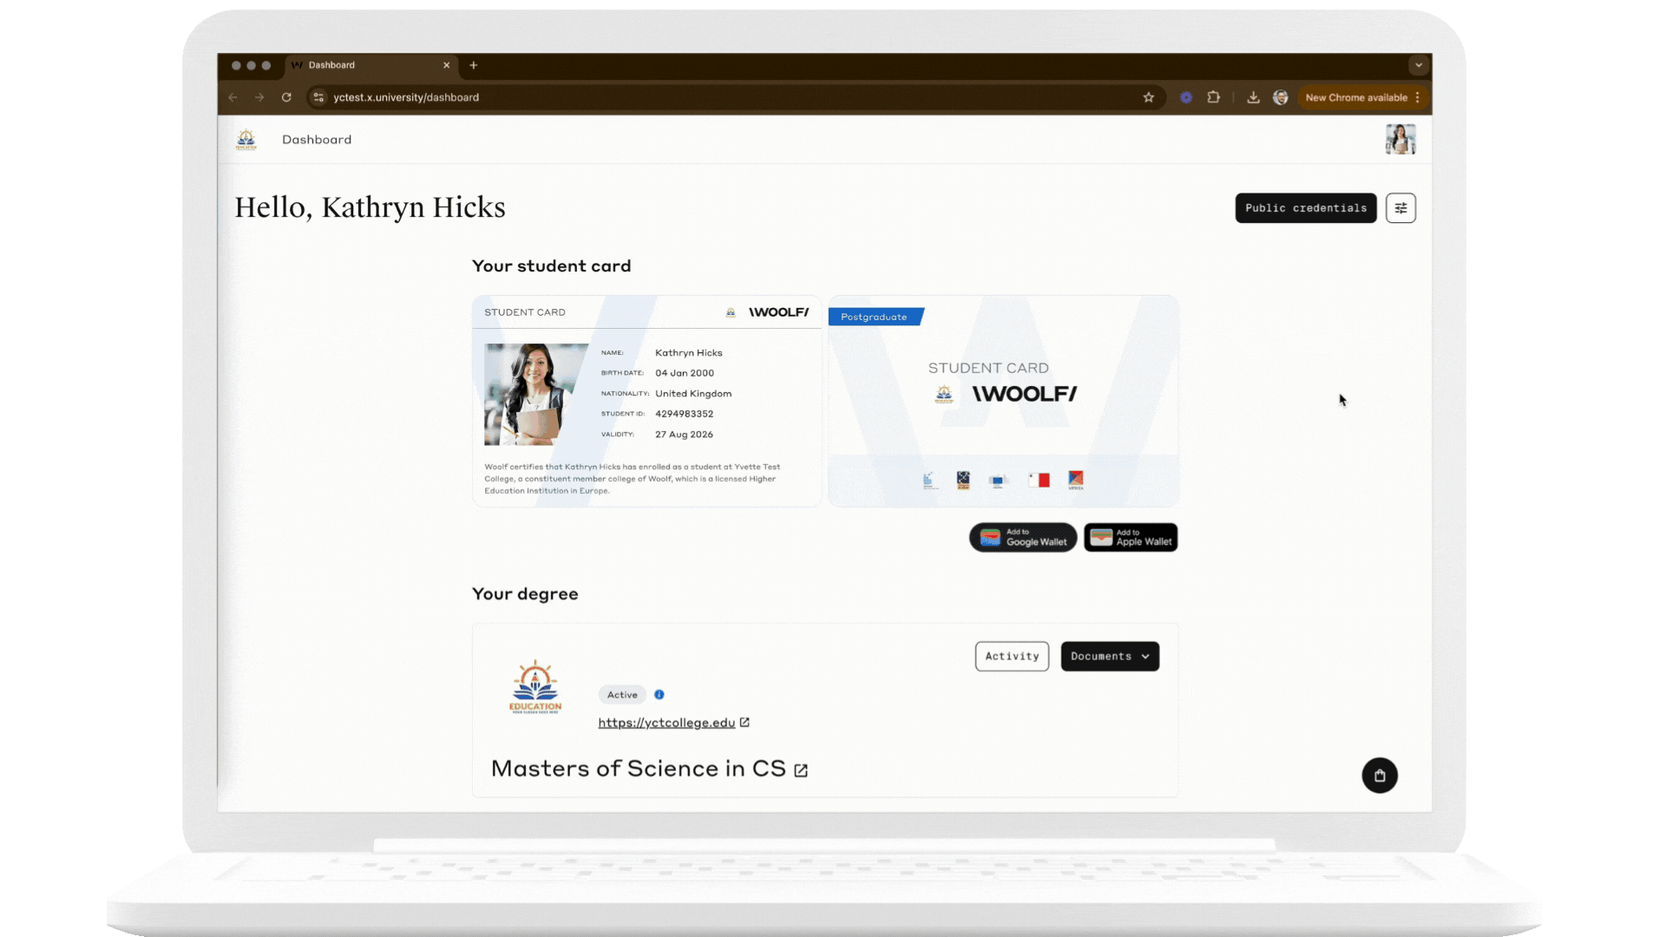This screenshot has width=1666, height=937.
Task: Expand the browser chevron in the title bar
Action: point(1418,65)
